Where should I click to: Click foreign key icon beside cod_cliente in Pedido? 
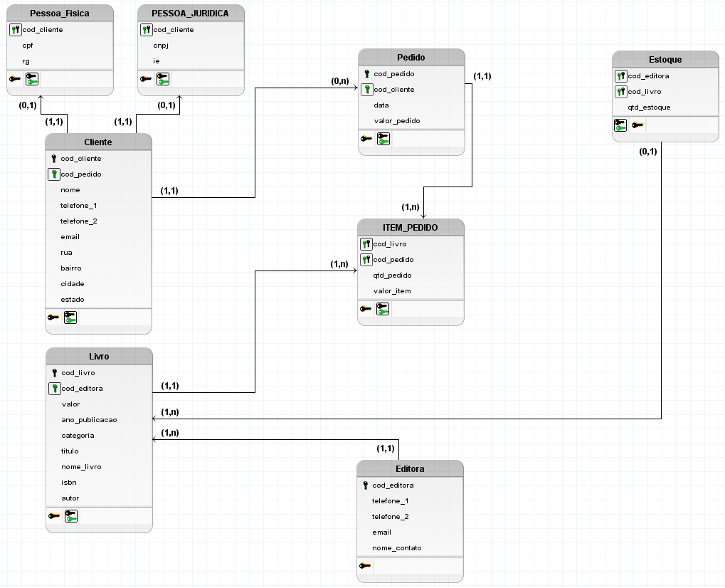coord(367,90)
